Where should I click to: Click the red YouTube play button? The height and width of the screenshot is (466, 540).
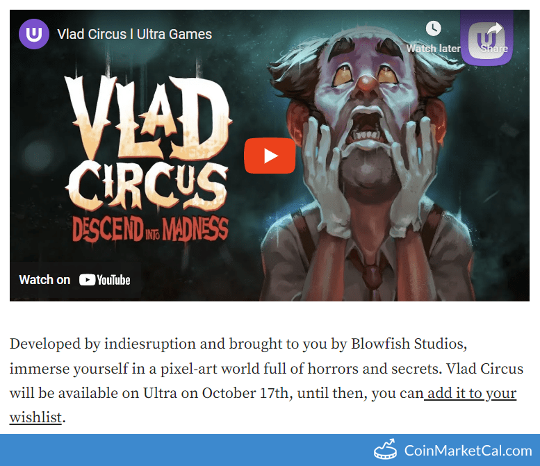[x=270, y=156]
